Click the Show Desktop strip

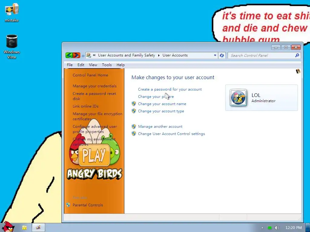(x=308, y=228)
